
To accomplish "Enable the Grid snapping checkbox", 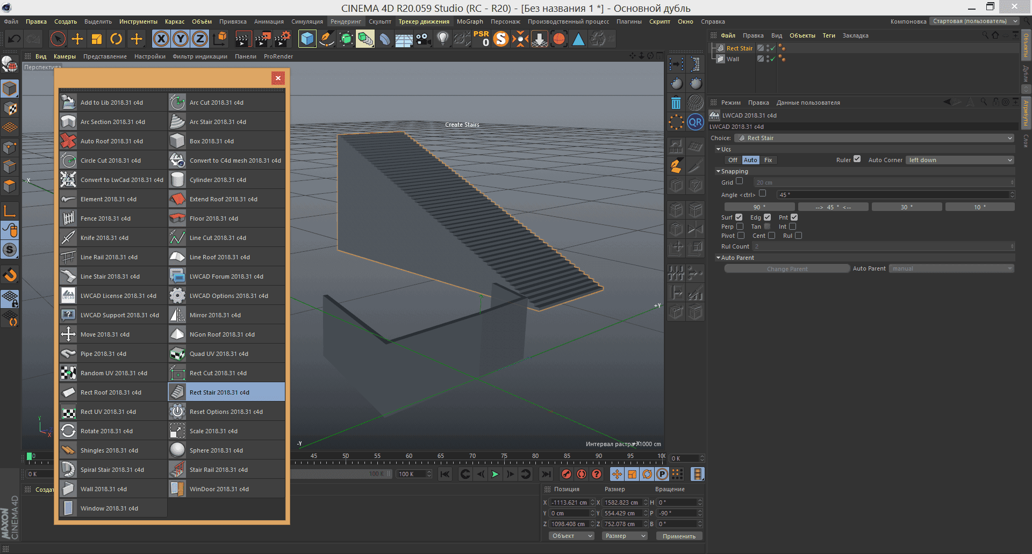I will [x=740, y=181].
